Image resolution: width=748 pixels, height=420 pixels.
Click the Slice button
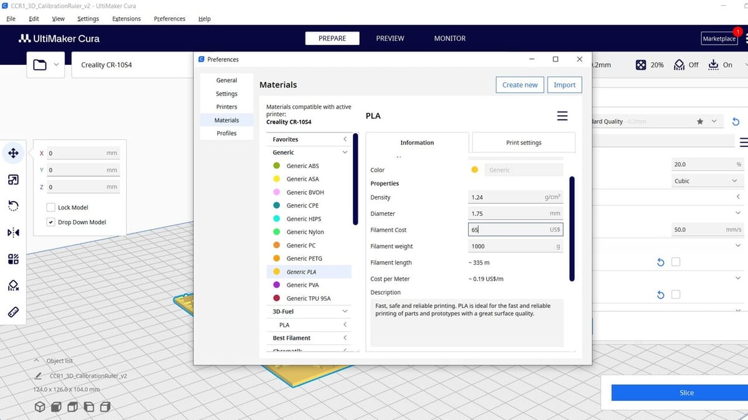tap(686, 393)
